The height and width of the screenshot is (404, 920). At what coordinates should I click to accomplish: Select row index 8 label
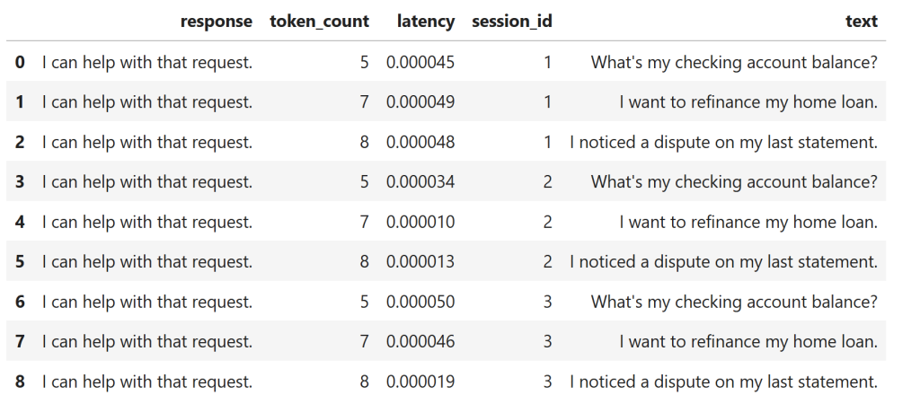pos(20,382)
